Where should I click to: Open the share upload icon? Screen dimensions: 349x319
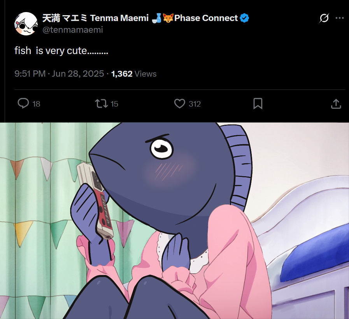click(336, 104)
